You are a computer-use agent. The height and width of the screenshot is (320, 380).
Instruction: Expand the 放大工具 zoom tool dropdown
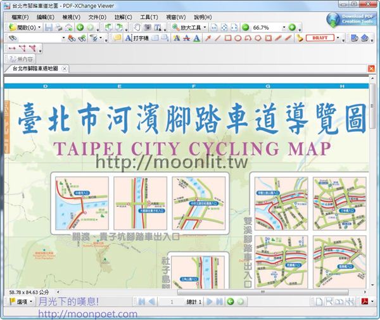[205, 28]
